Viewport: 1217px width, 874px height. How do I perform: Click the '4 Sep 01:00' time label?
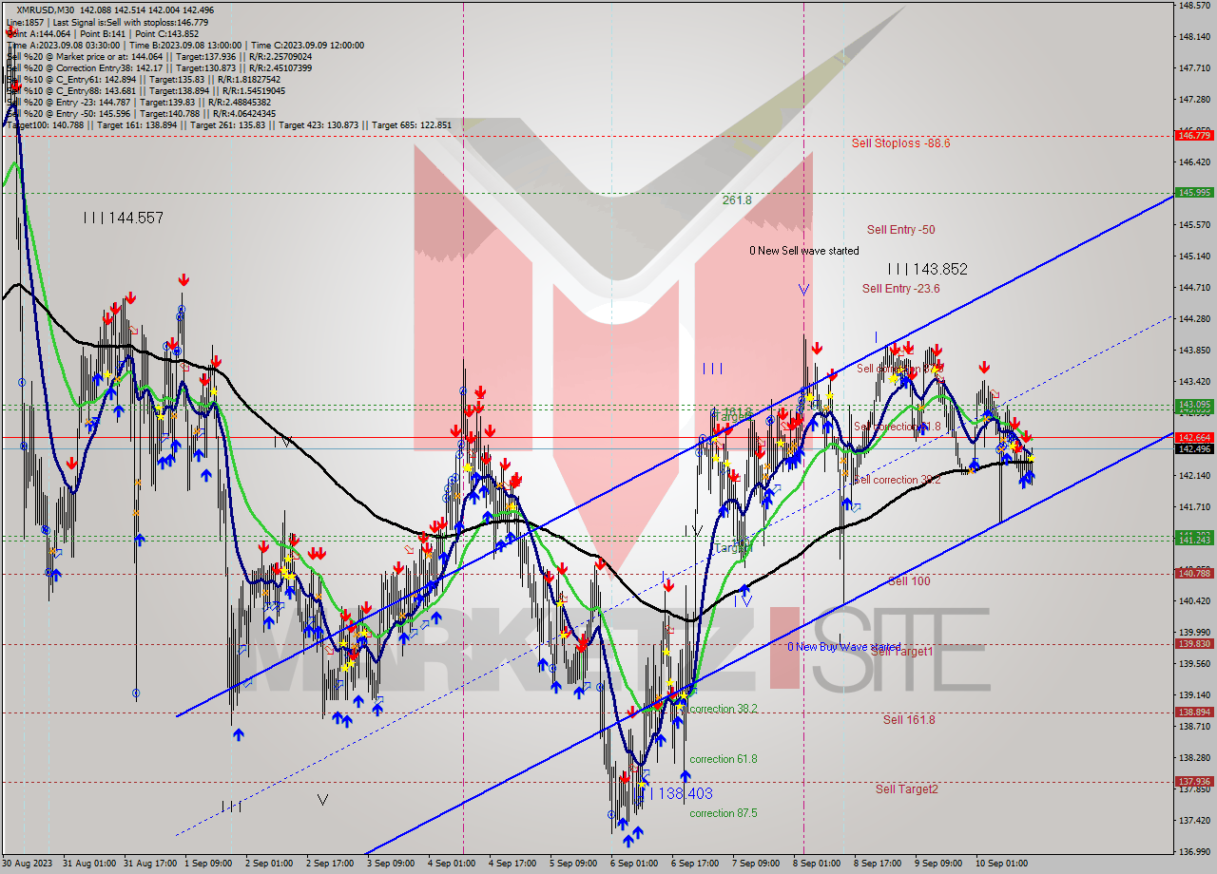click(x=452, y=864)
